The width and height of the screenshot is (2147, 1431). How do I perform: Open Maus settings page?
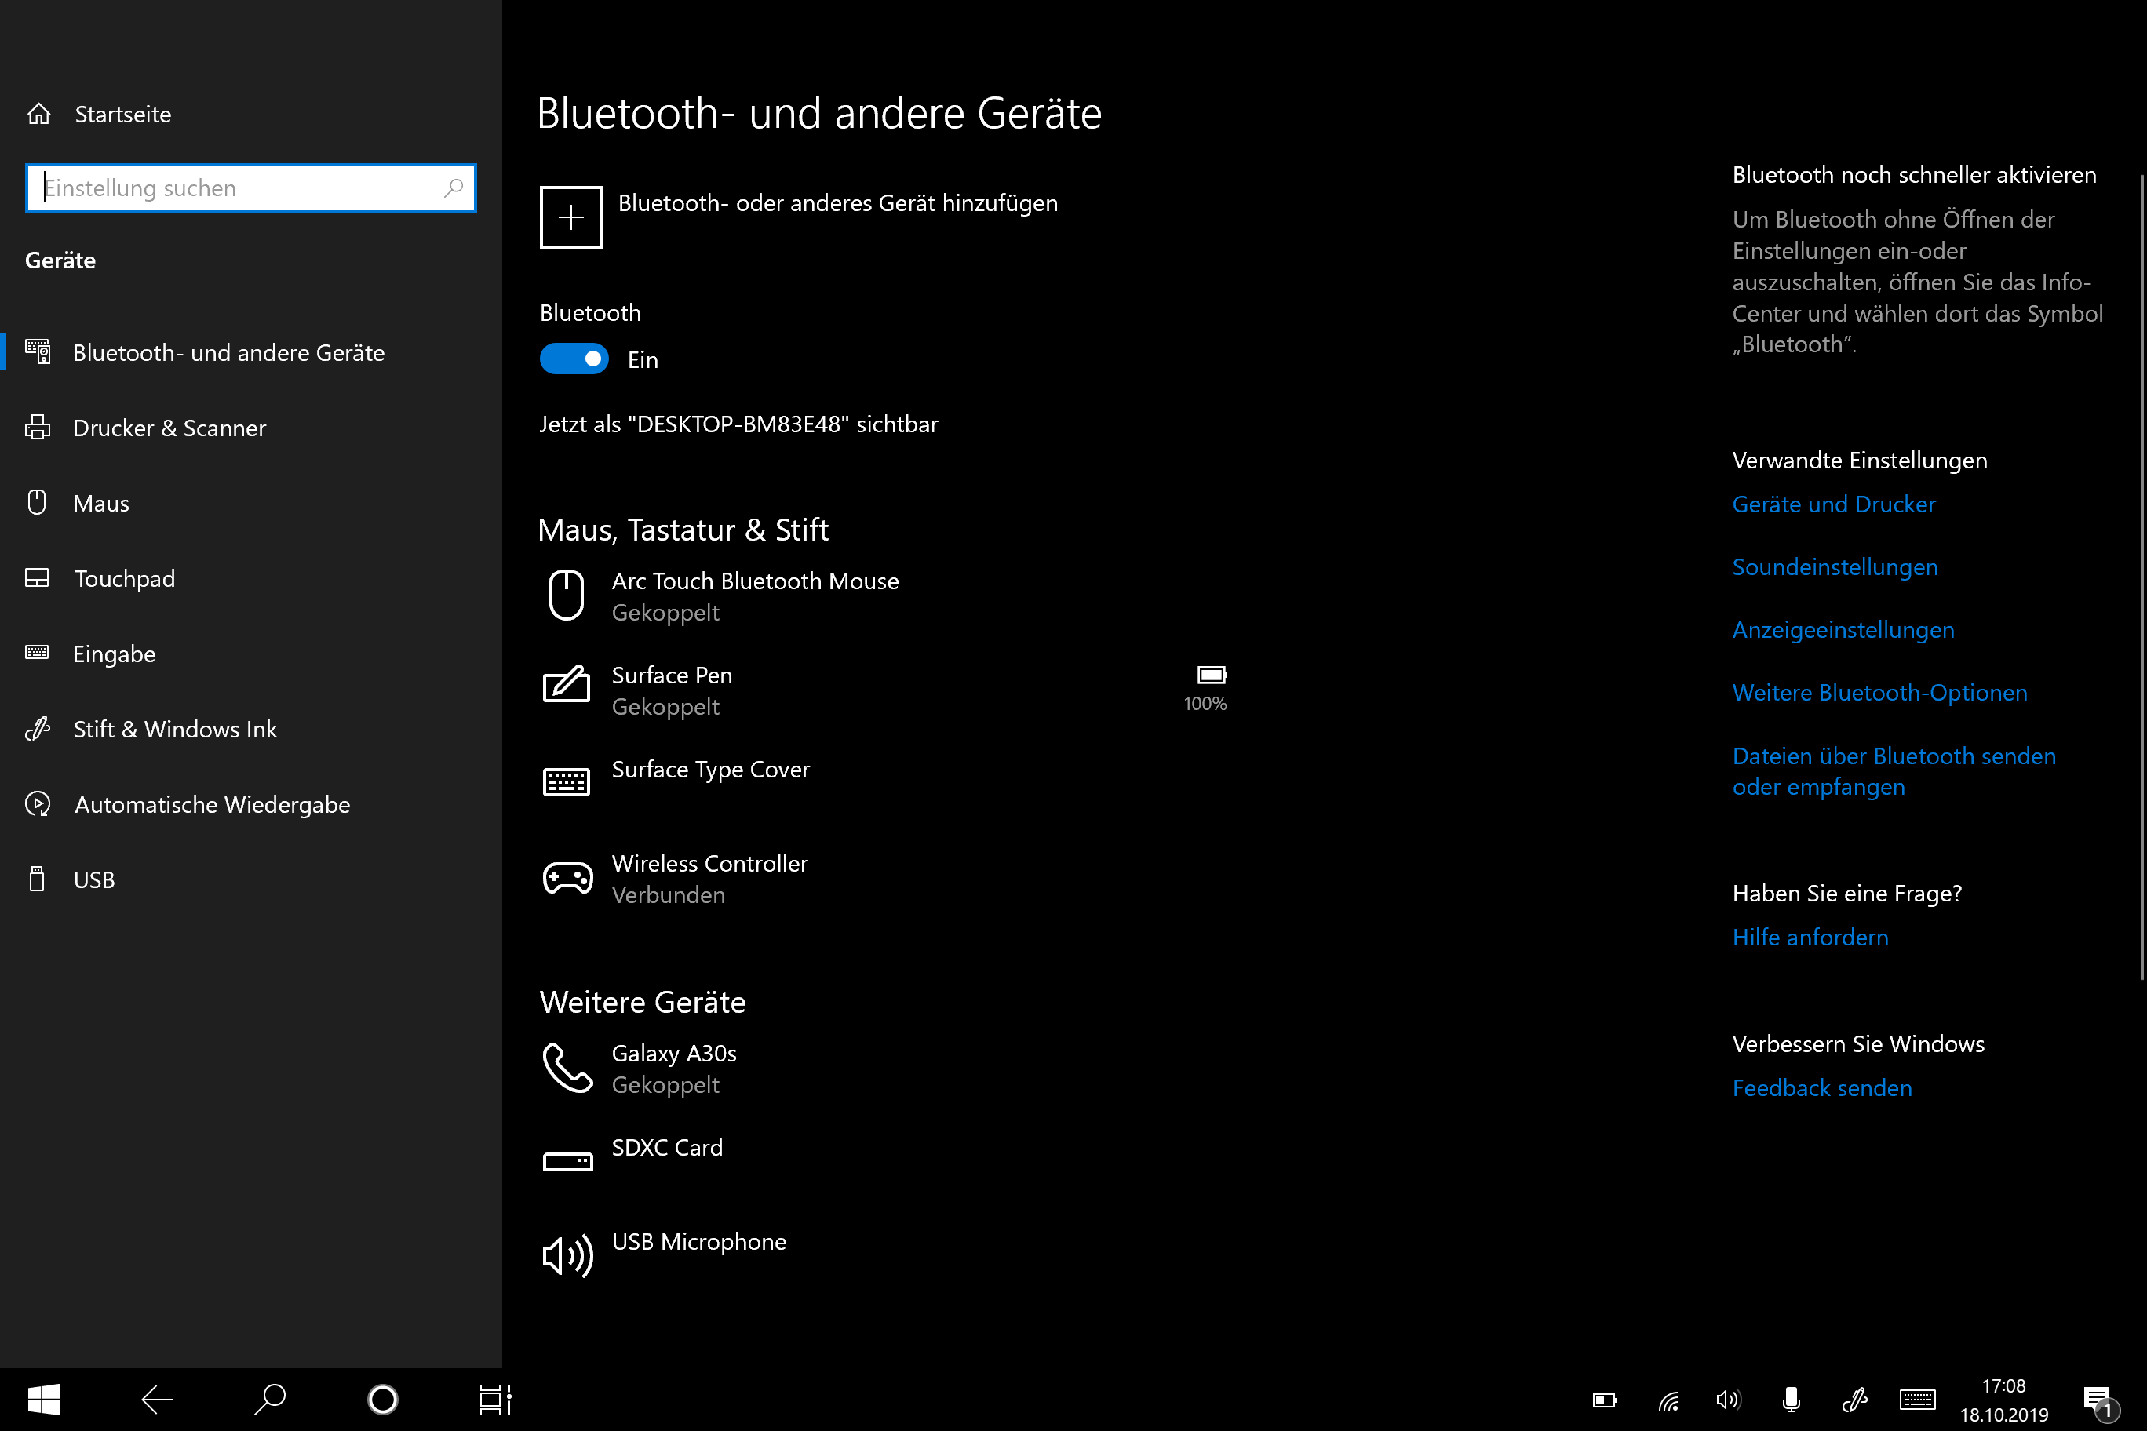(x=251, y=503)
